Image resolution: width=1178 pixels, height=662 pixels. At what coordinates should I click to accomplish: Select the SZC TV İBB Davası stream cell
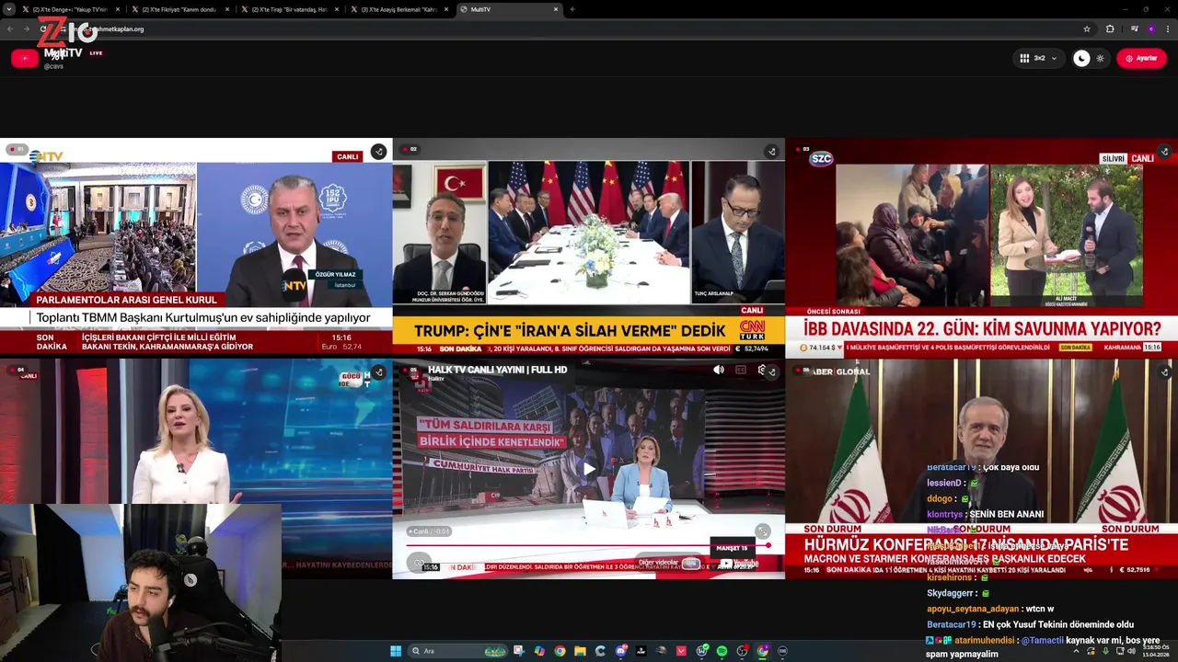coord(982,246)
